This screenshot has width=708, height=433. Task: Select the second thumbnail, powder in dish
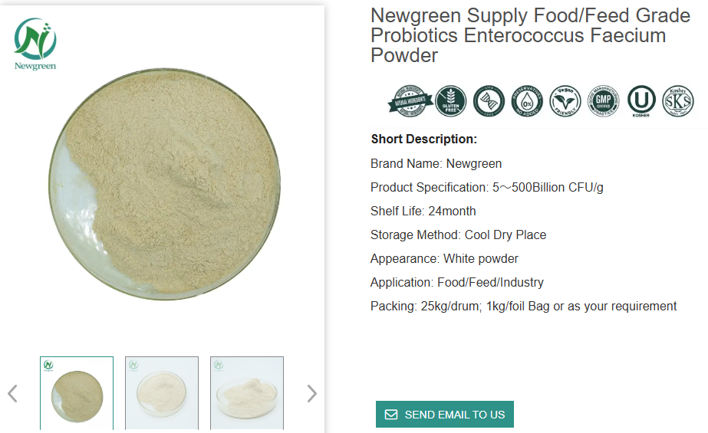pos(162,393)
